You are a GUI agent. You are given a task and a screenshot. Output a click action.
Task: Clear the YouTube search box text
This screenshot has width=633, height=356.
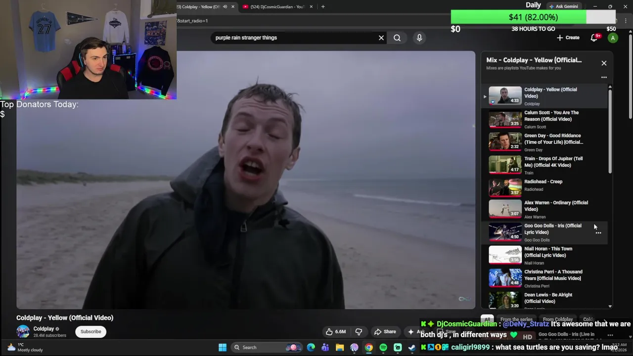click(381, 38)
